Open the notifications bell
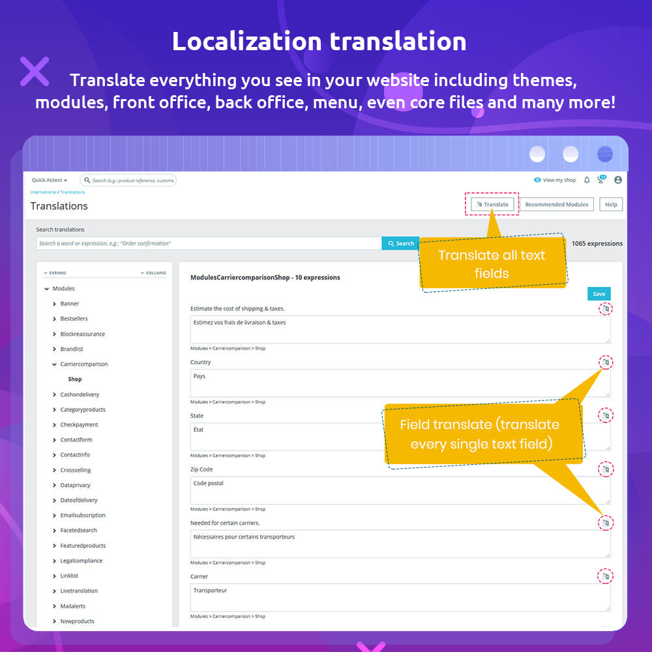Screen dimensions: 652x652 (x=587, y=180)
